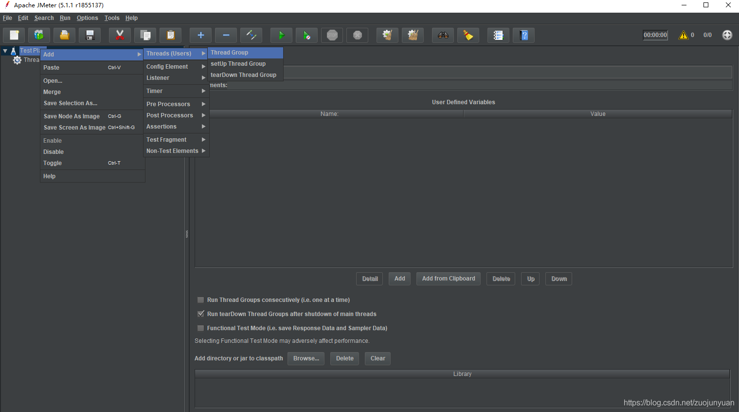Click the Clear classpath button
This screenshot has width=739, height=412.
(x=378, y=358)
